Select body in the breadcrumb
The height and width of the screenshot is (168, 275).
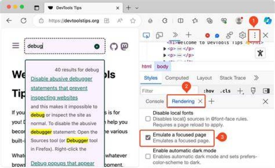162,67
